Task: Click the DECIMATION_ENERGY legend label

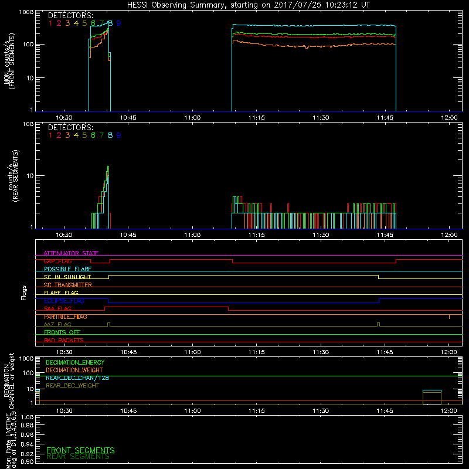Action: pyautogui.click(x=75, y=362)
